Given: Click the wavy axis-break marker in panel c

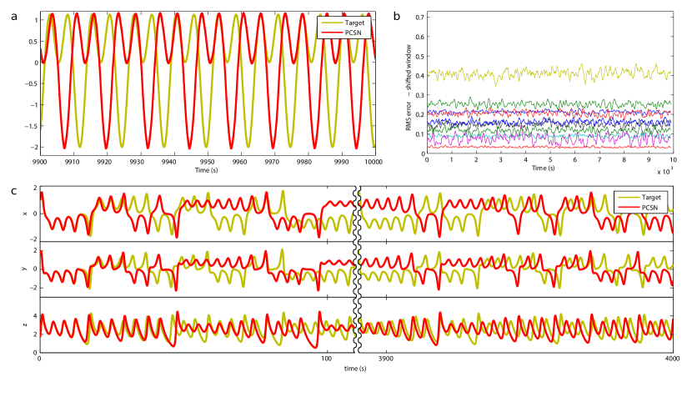Looking at the screenshot, I should coord(358,270).
